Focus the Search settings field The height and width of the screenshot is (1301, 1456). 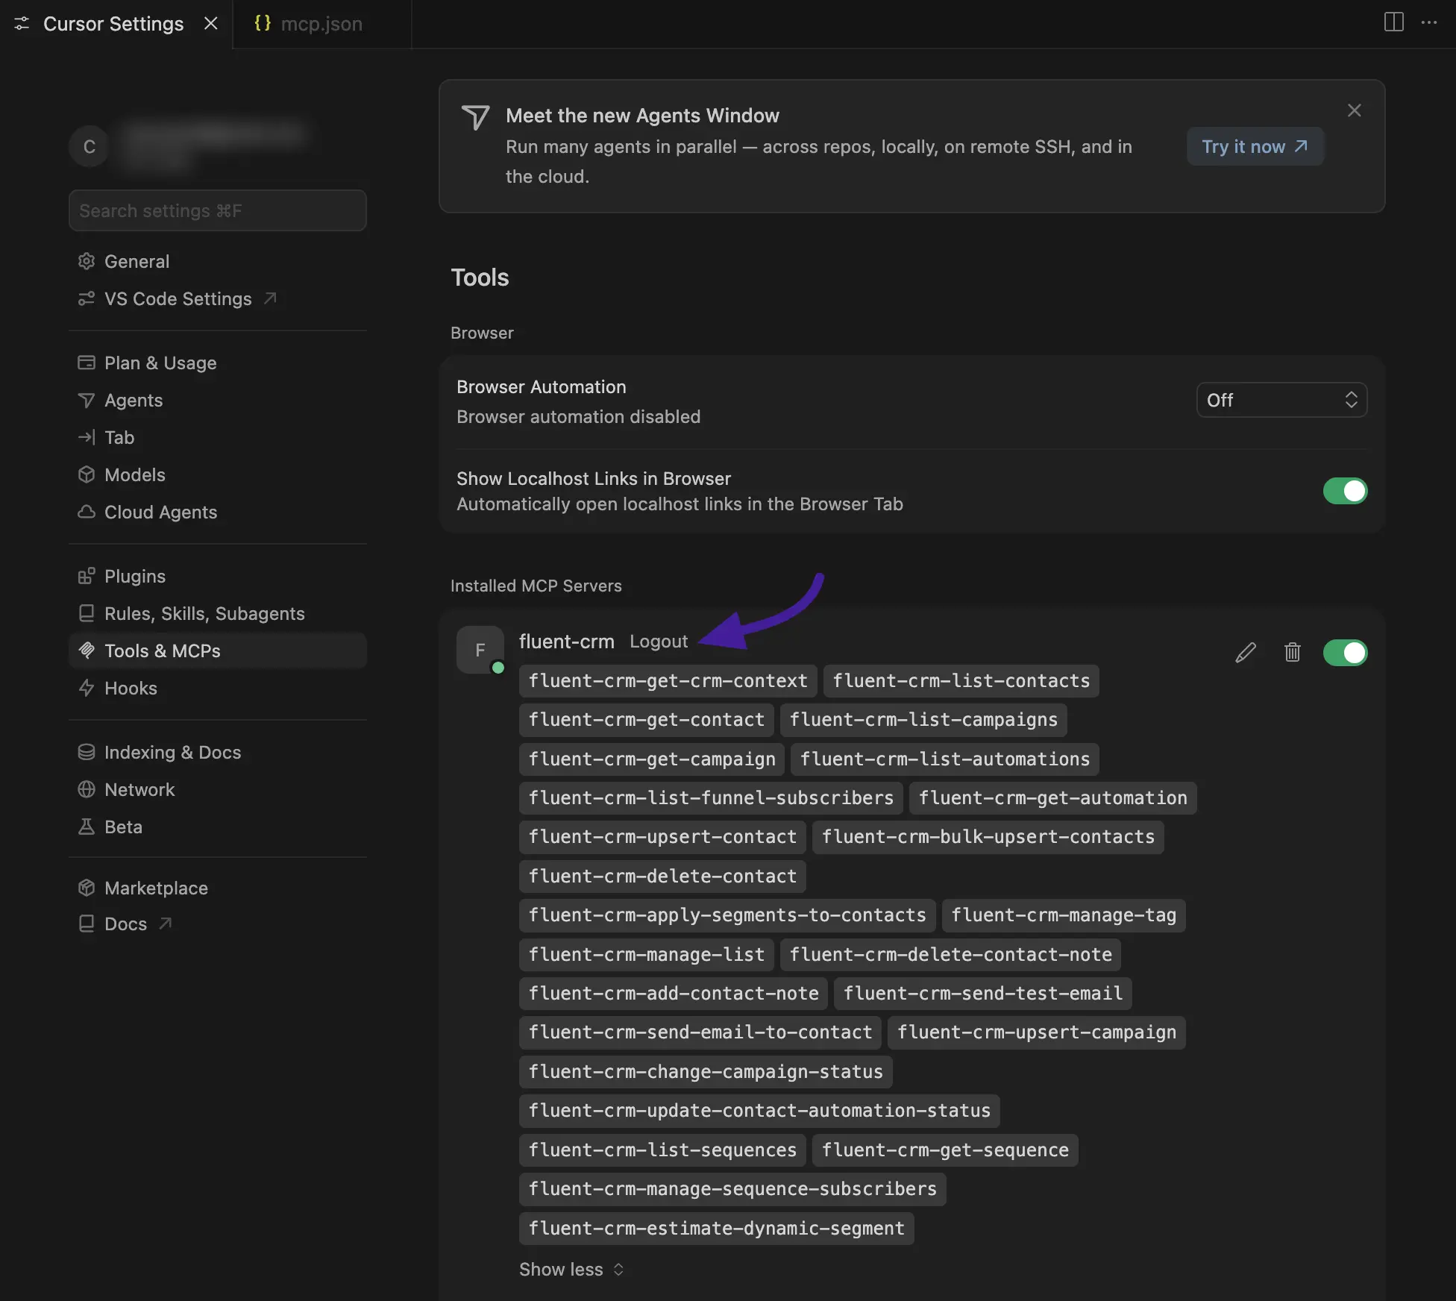218,210
